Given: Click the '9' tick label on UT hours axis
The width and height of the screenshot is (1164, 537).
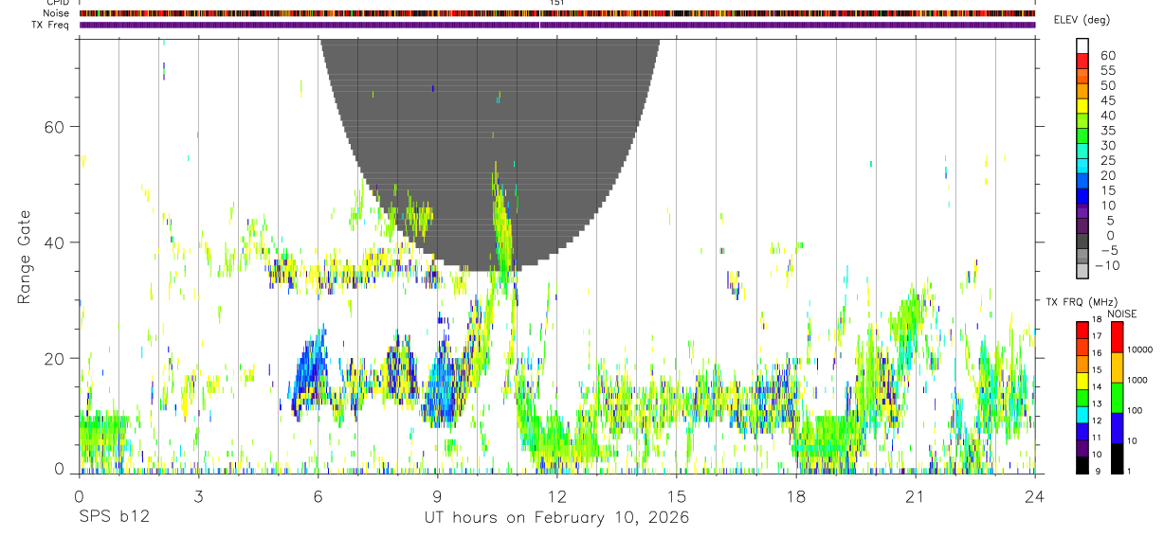Looking at the screenshot, I should click(x=437, y=495).
